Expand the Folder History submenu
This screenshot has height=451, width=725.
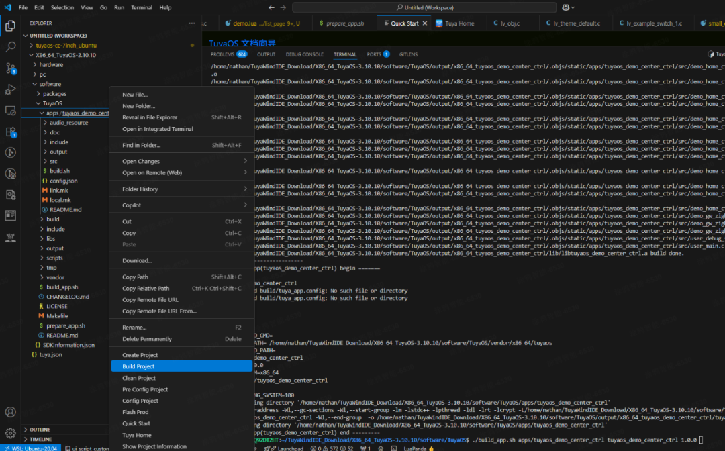(182, 189)
